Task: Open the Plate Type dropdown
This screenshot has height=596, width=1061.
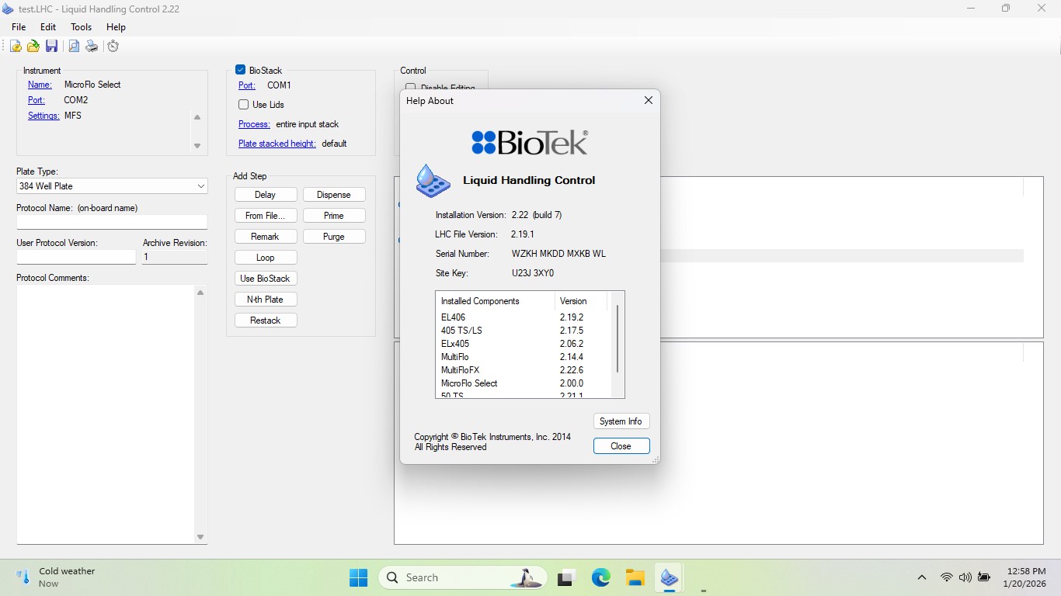Action: point(201,186)
